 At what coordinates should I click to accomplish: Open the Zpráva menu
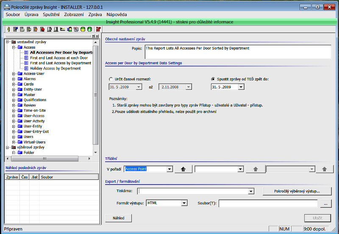tap(95, 14)
